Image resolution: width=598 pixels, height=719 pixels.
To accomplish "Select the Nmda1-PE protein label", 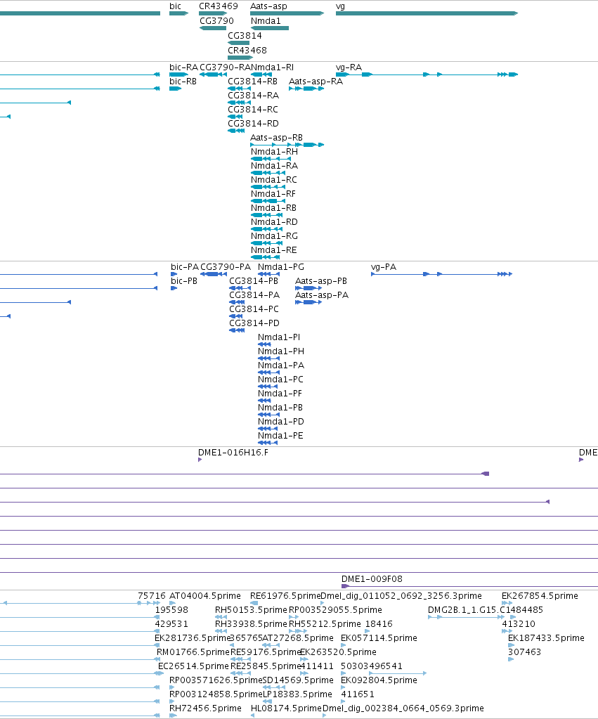I will pyautogui.click(x=280, y=436).
